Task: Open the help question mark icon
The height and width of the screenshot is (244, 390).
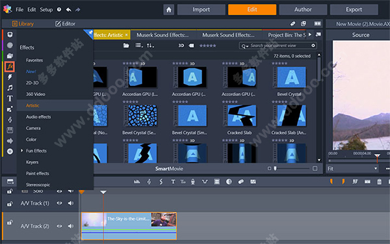Action: click(59, 10)
